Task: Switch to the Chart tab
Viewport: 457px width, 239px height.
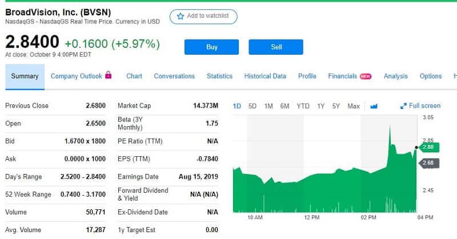Action: click(134, 76)
